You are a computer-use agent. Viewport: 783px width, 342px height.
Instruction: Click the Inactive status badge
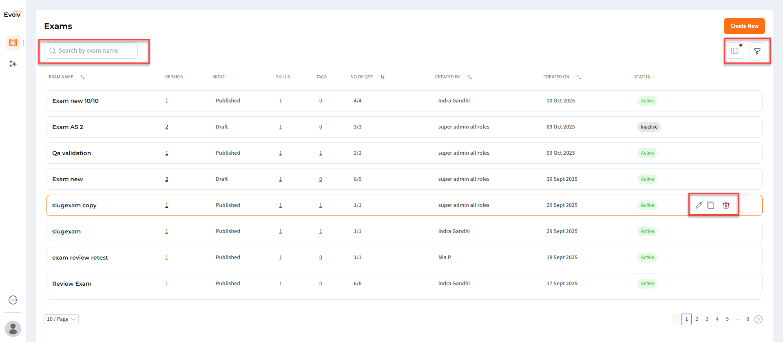(649, 127)
